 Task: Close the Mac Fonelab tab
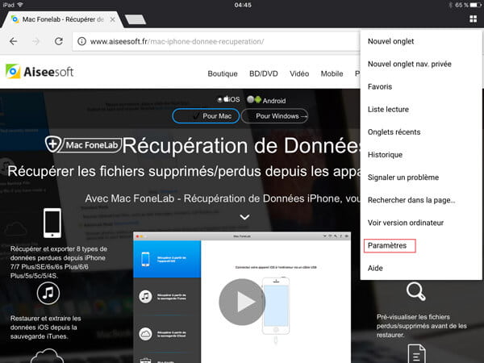point(113,19)
